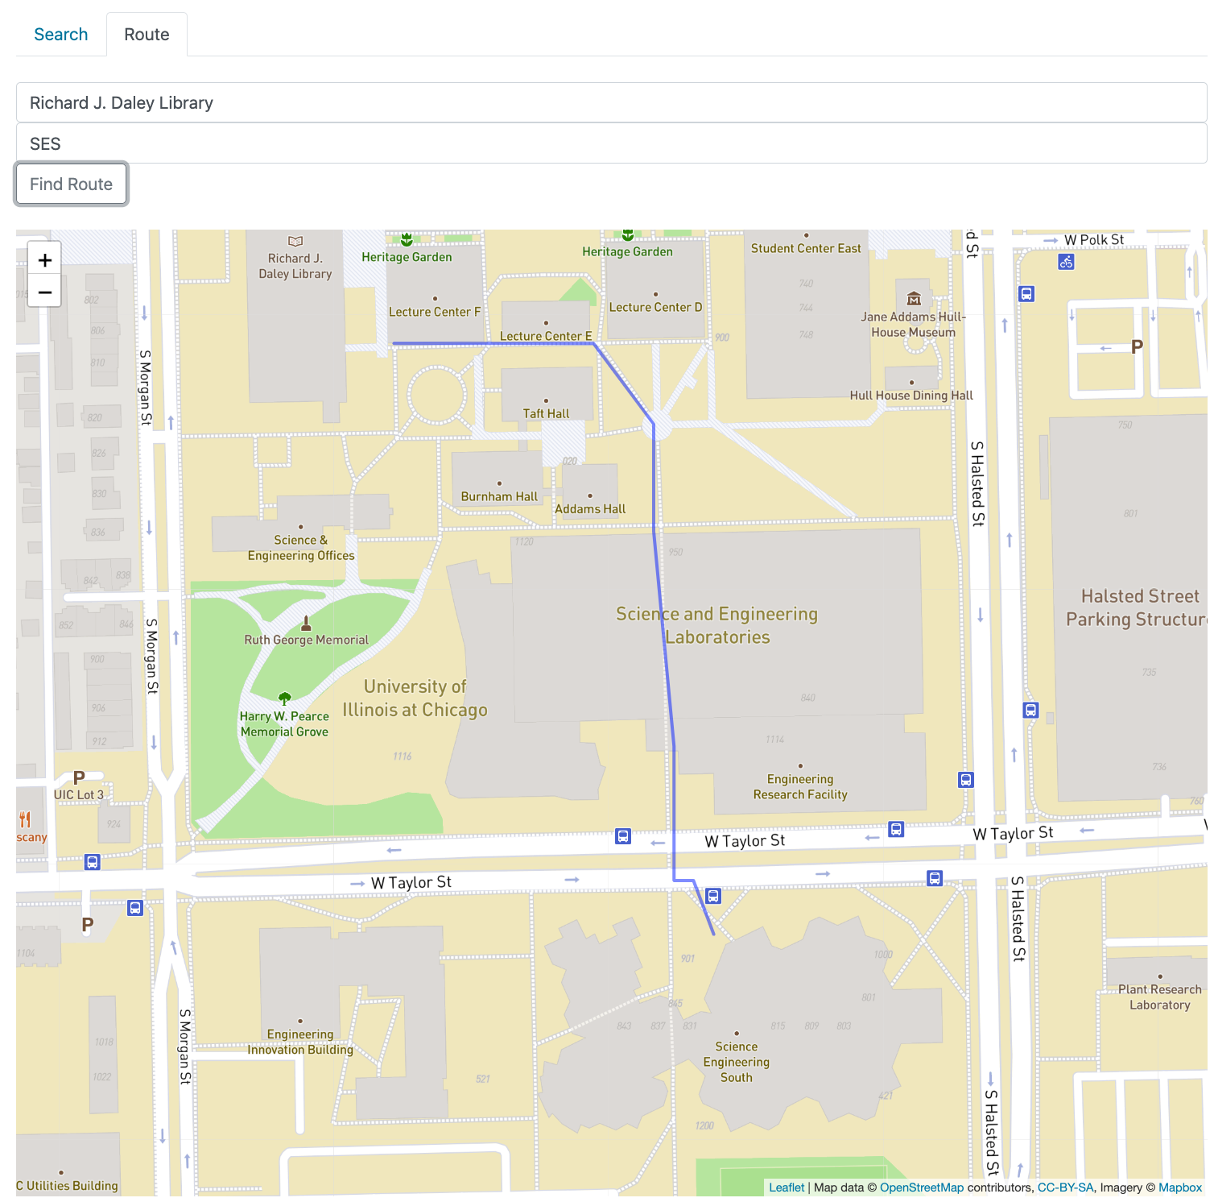Click the Ruth George Memorial monument icon
The height and width of the screenshot is (1202, 1214).
306,624
